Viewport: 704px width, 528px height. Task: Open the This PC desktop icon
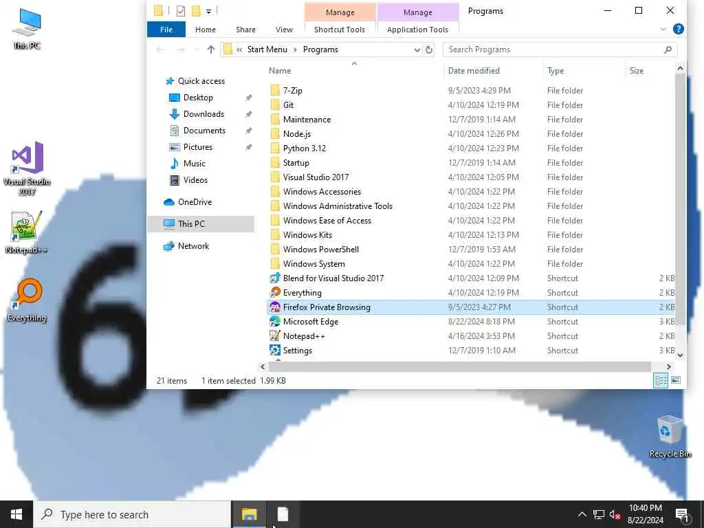pyautogui.click(x=27, y=27)
